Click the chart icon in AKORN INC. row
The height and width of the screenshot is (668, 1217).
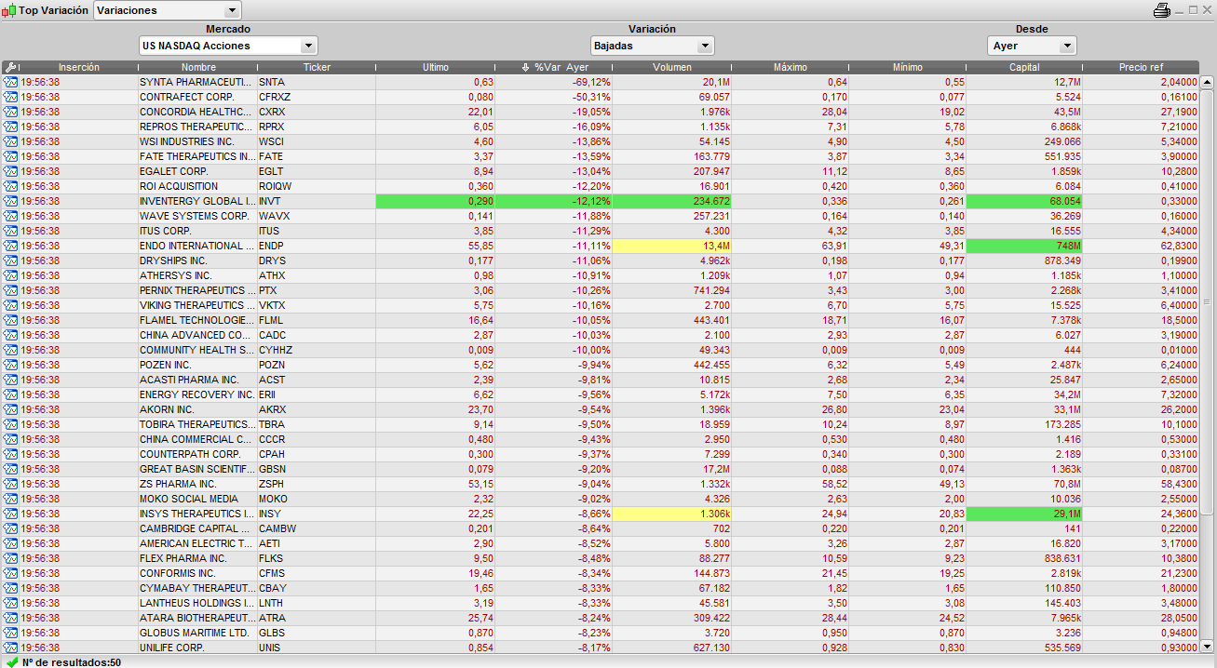(x=11, y=409)
